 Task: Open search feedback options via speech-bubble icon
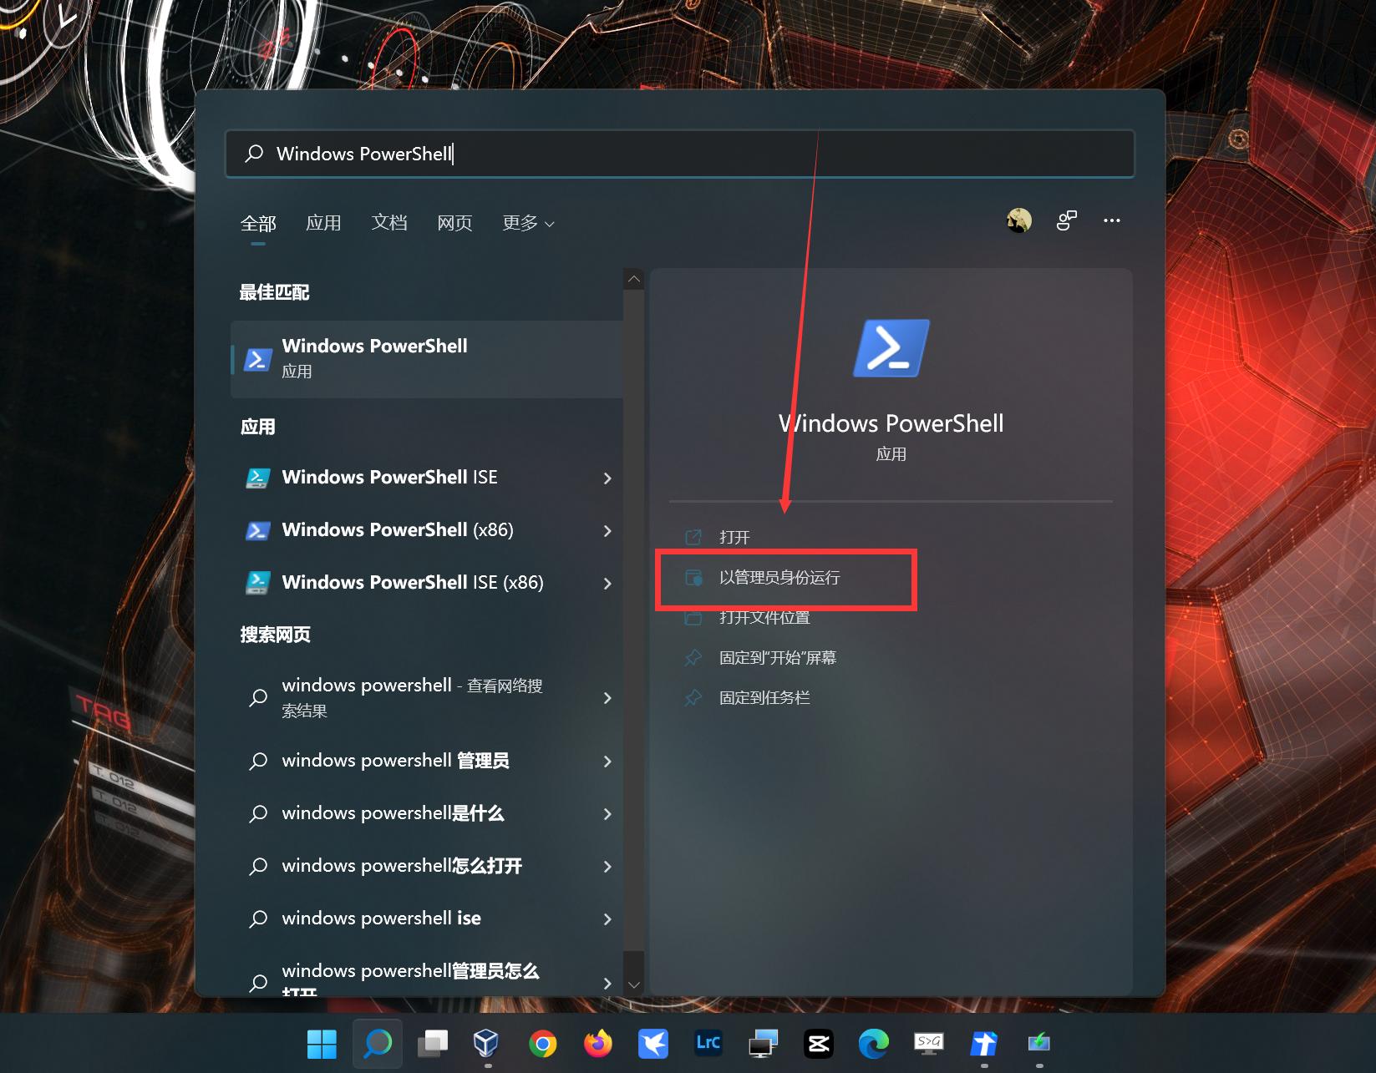click(x=1066, y=220)
